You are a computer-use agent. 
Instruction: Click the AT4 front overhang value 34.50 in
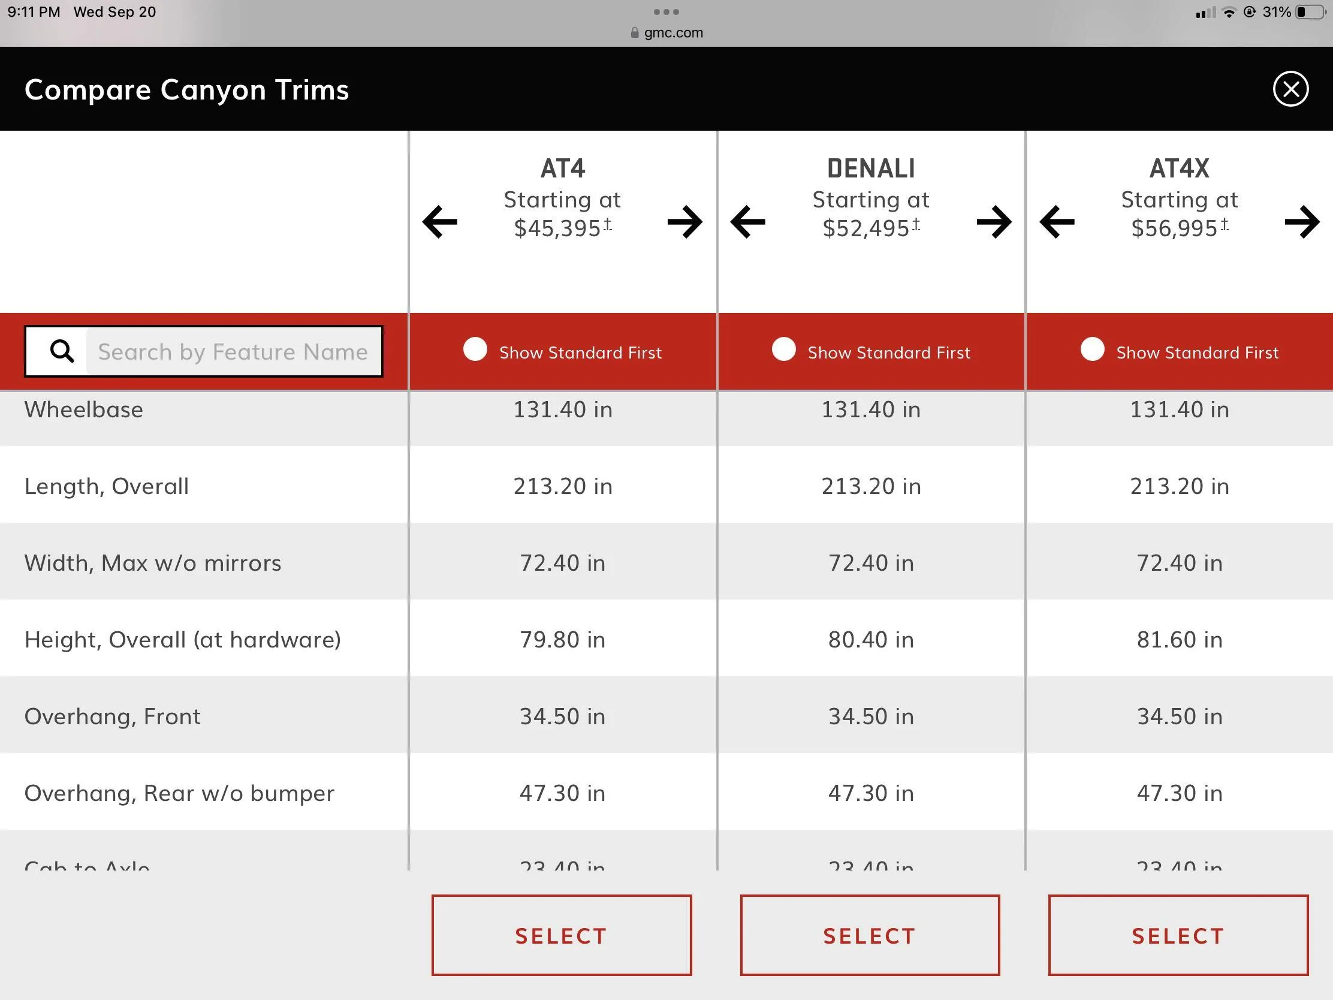[563, 716]
